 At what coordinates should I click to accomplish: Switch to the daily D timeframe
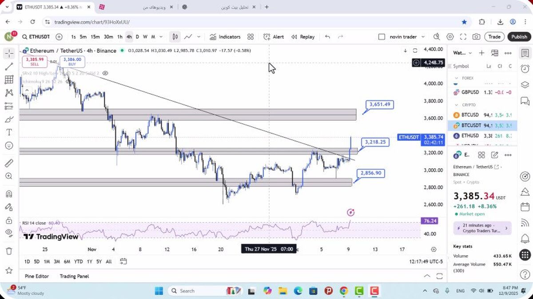137,37
